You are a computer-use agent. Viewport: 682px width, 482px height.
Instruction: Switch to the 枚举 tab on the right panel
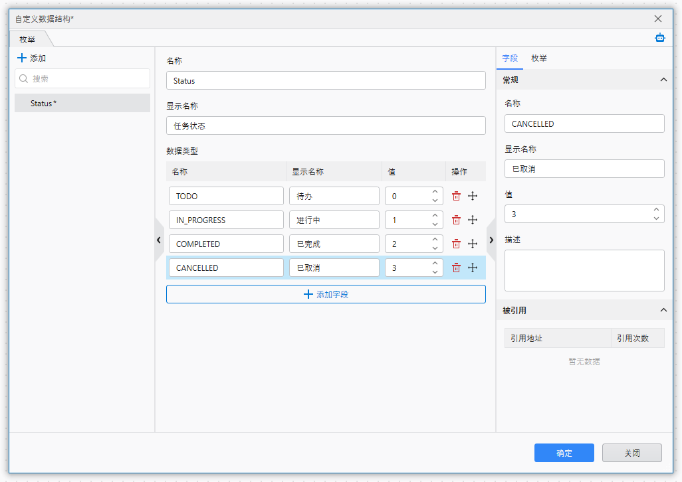click(538, 58)
